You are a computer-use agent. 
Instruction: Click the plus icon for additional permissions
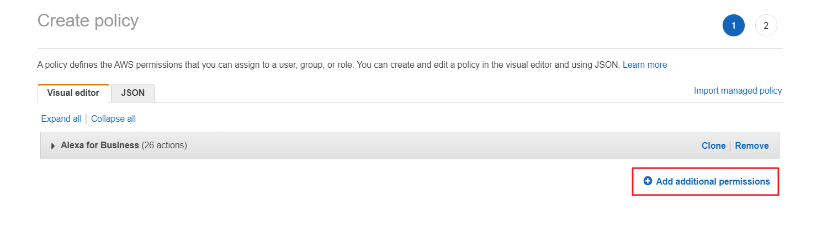coord(648,181)
